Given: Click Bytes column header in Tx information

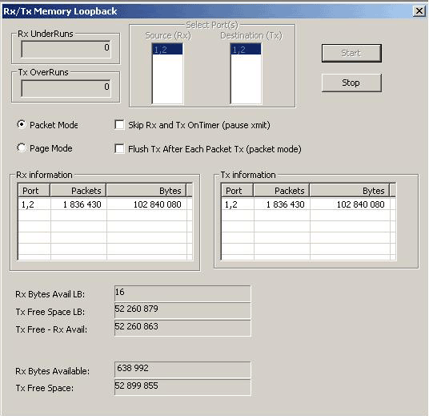Looking at the screenshot, I should (x=350, y=191).
